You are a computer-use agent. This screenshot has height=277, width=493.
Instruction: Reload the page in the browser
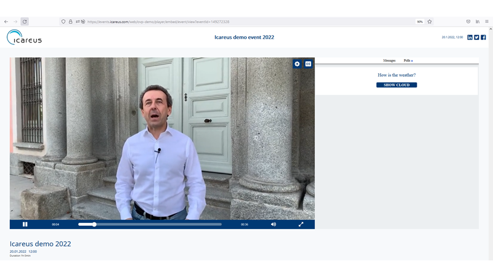(x=25, y=22)
